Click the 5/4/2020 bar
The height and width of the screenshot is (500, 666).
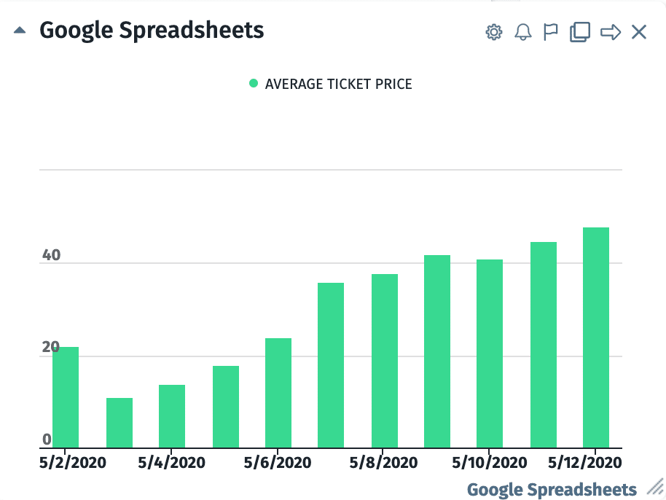172,416
